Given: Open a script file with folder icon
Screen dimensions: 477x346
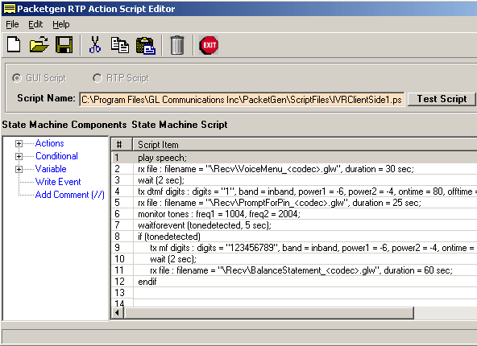Looking at the screenshot, I should 39,45.
